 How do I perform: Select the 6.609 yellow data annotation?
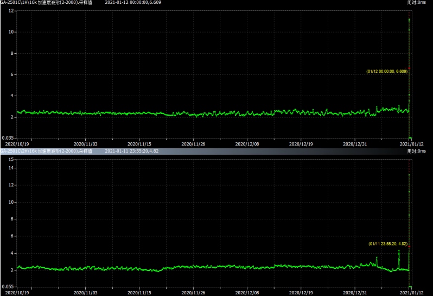(x=386, y=71)
